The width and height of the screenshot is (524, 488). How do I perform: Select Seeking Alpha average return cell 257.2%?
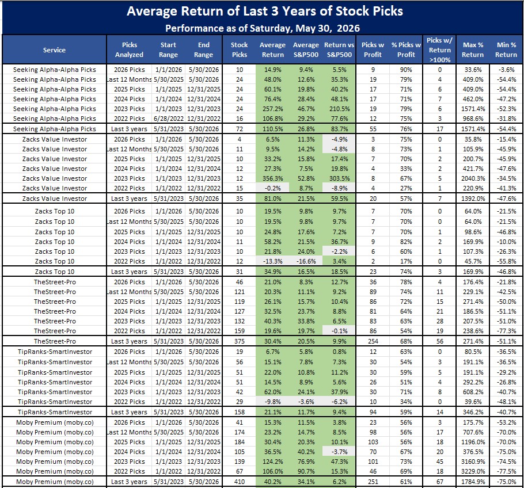(273, 109)
